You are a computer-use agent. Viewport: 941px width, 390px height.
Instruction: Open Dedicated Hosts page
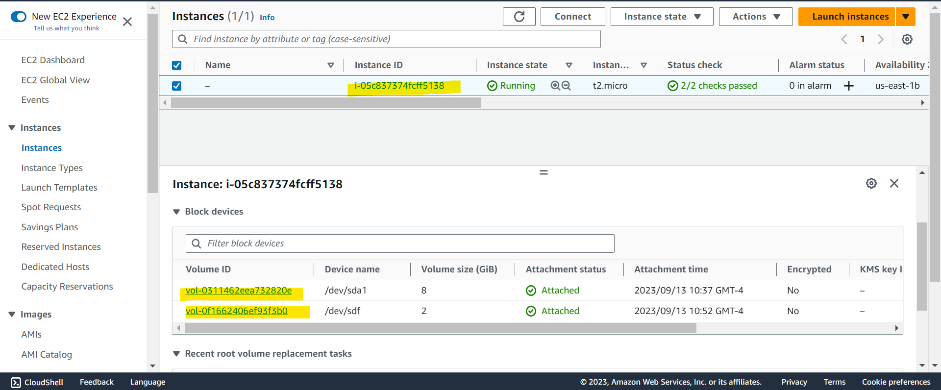click(x=55, y=267)
